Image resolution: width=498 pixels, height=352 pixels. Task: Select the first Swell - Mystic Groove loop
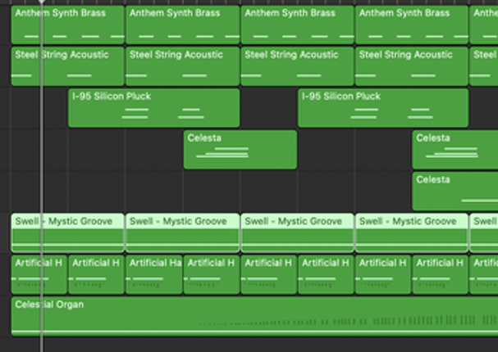67,233
